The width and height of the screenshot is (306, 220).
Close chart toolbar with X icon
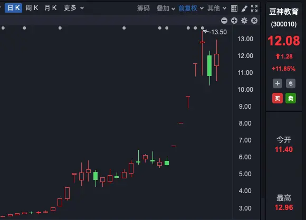coord(254,21)
